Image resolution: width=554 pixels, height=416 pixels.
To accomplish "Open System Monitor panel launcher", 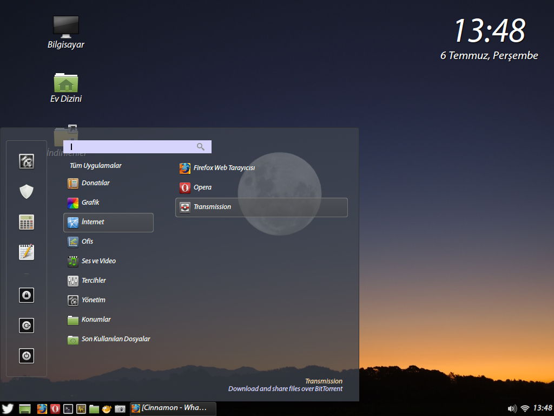I will (x=81, y=409).
